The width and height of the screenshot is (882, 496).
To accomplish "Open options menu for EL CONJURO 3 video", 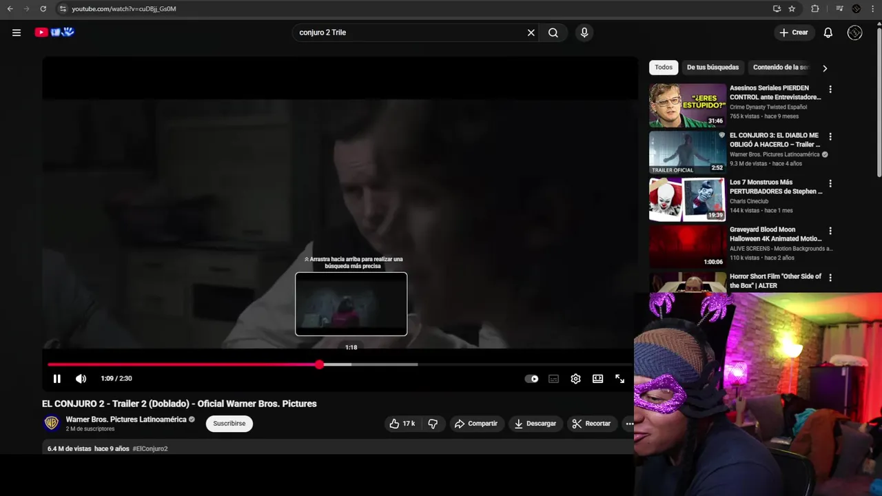I will point(830,136).
